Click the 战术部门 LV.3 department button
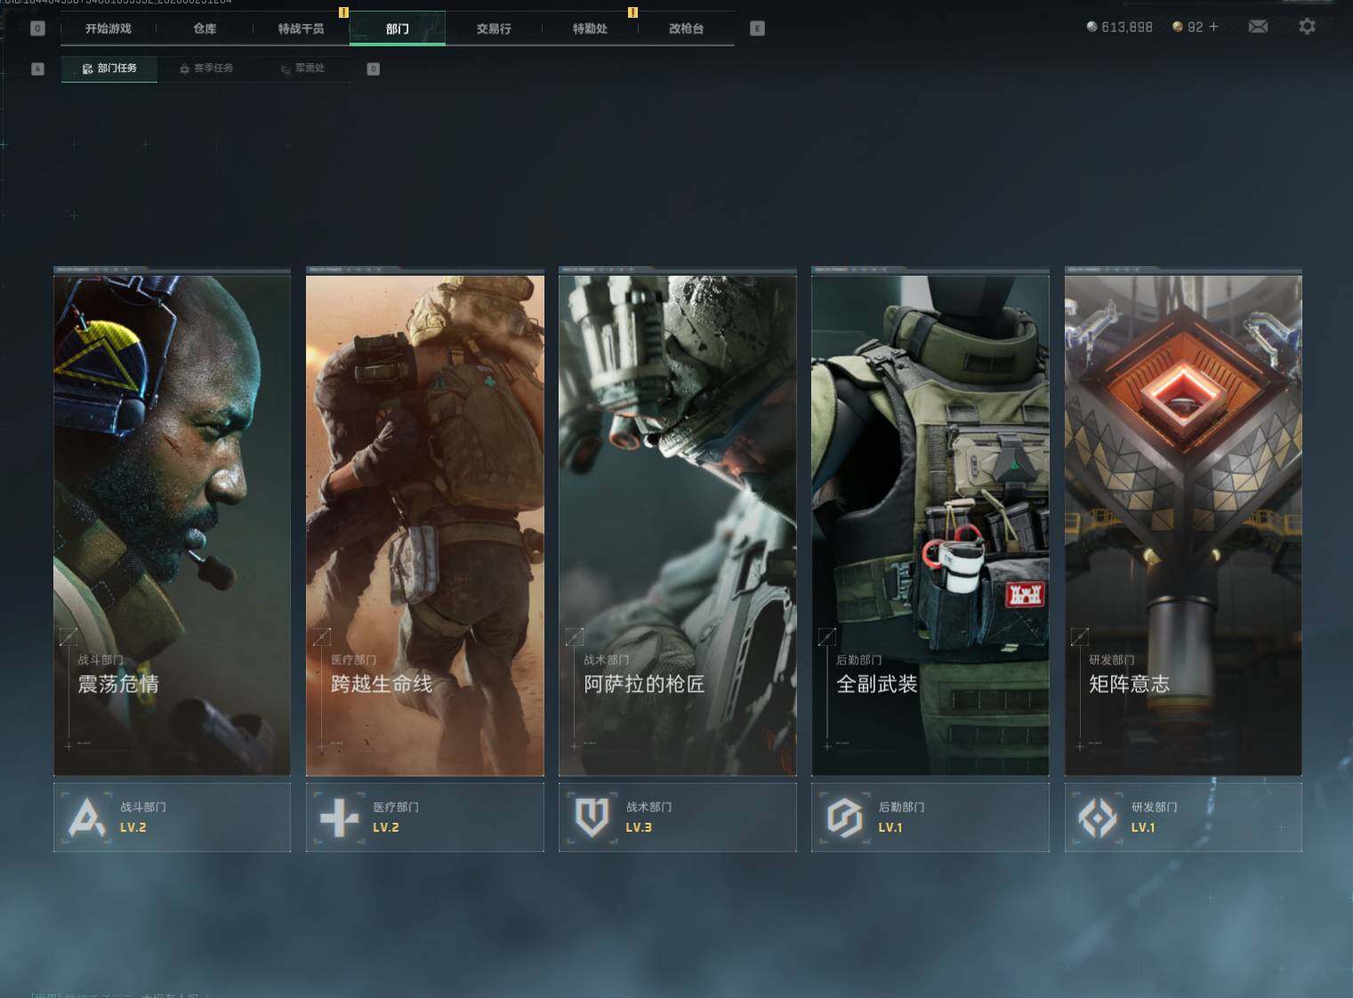This screenshot has height=998, width=1353. (678, 817)
